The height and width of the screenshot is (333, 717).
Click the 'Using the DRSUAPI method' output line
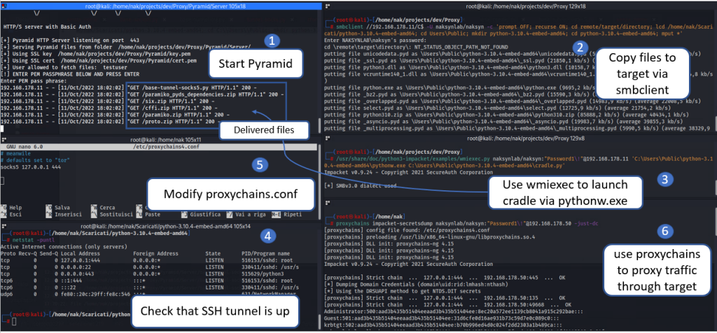pyautogui.click(x=403, y=290)
